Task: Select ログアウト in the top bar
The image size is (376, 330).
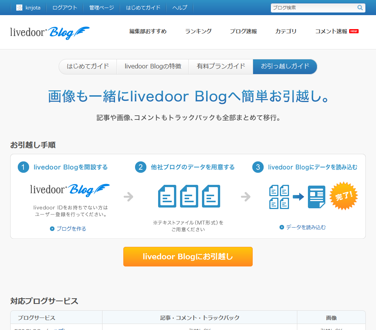Action: click(x=65, y=8)
